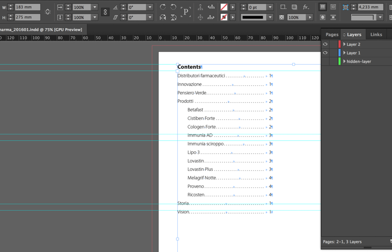Open the shear angle dropdown

(x=150, y=17)
